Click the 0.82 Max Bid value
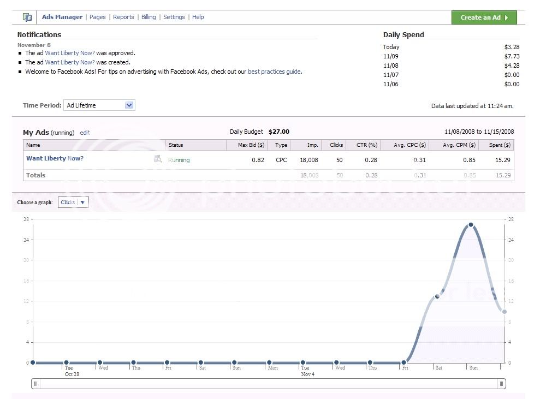 [x=258, y=160]
